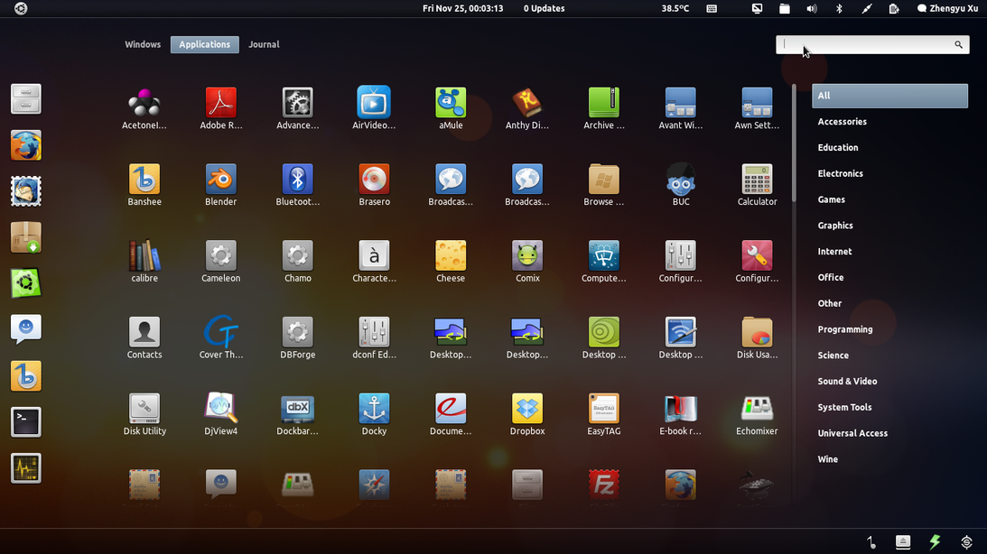Click the application search field
This screenshot has height=554, width=987.
[867, 44]
